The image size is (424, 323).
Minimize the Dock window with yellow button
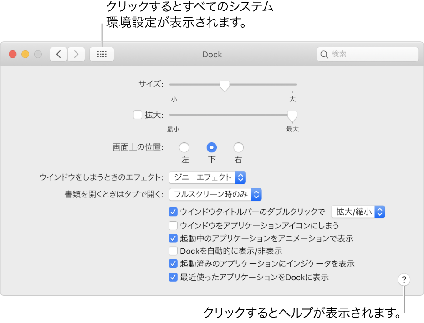(x=26, y=54)
